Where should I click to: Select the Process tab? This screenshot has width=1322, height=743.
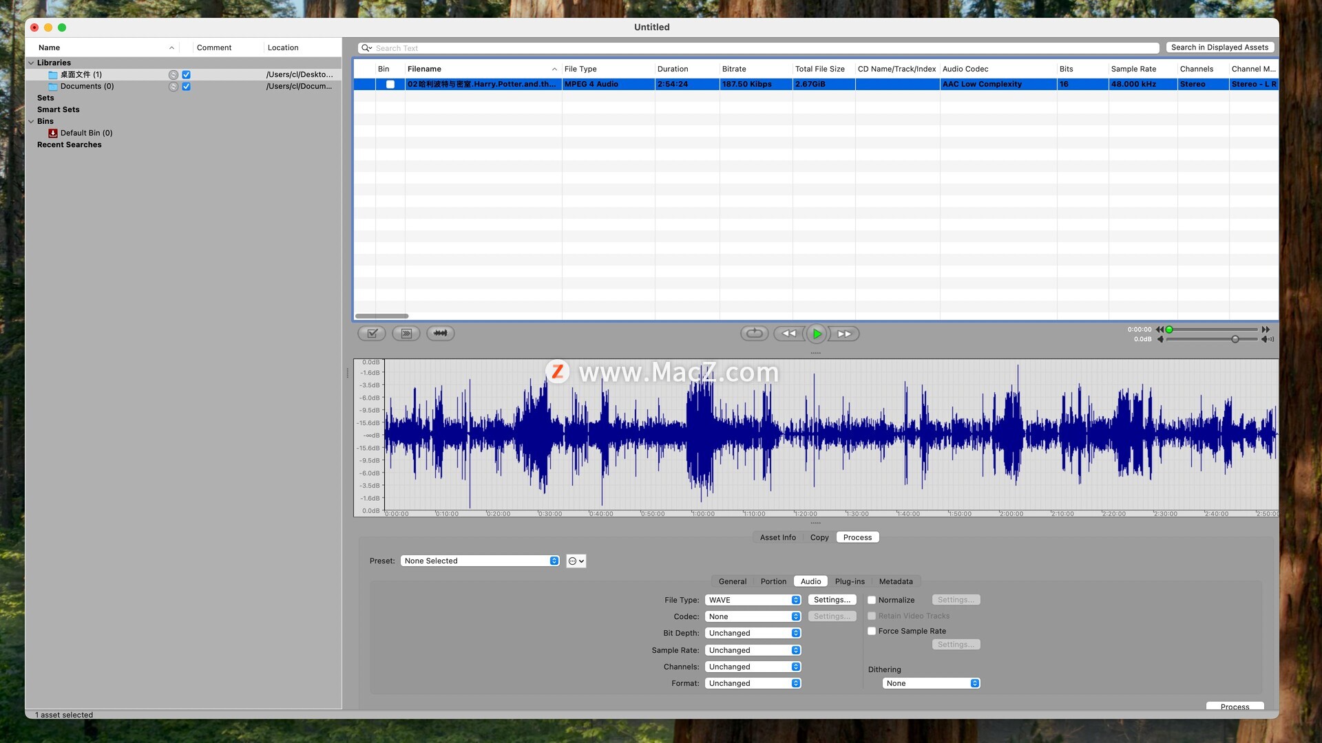coord(857,538)
